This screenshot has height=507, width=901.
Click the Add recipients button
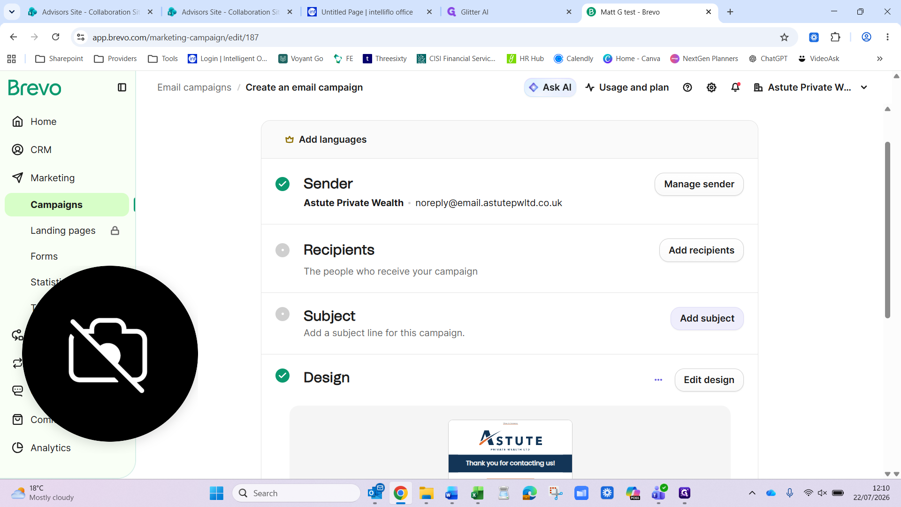click(x=701, y=250)
